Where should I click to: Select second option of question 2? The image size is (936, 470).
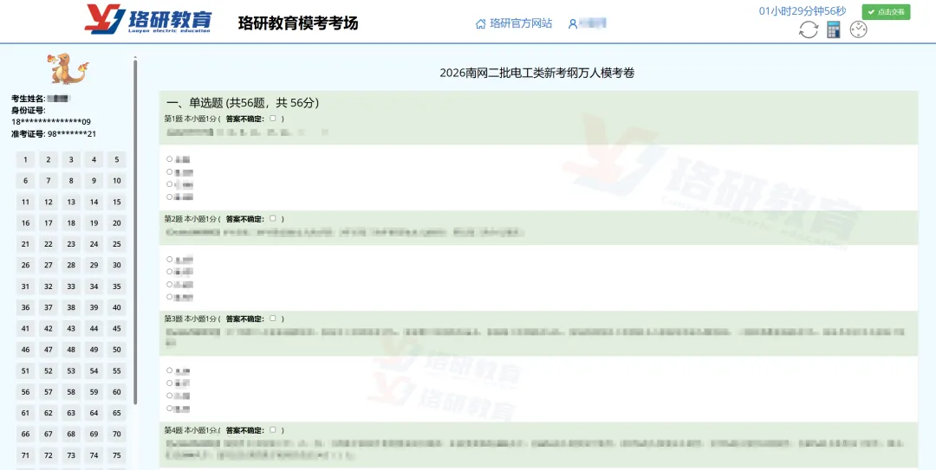point(170,272)
